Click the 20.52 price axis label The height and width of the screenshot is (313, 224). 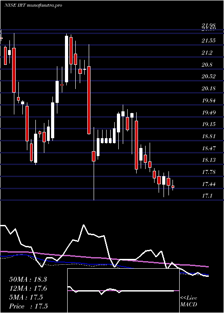pyautogui.click(x=209, y=76)
